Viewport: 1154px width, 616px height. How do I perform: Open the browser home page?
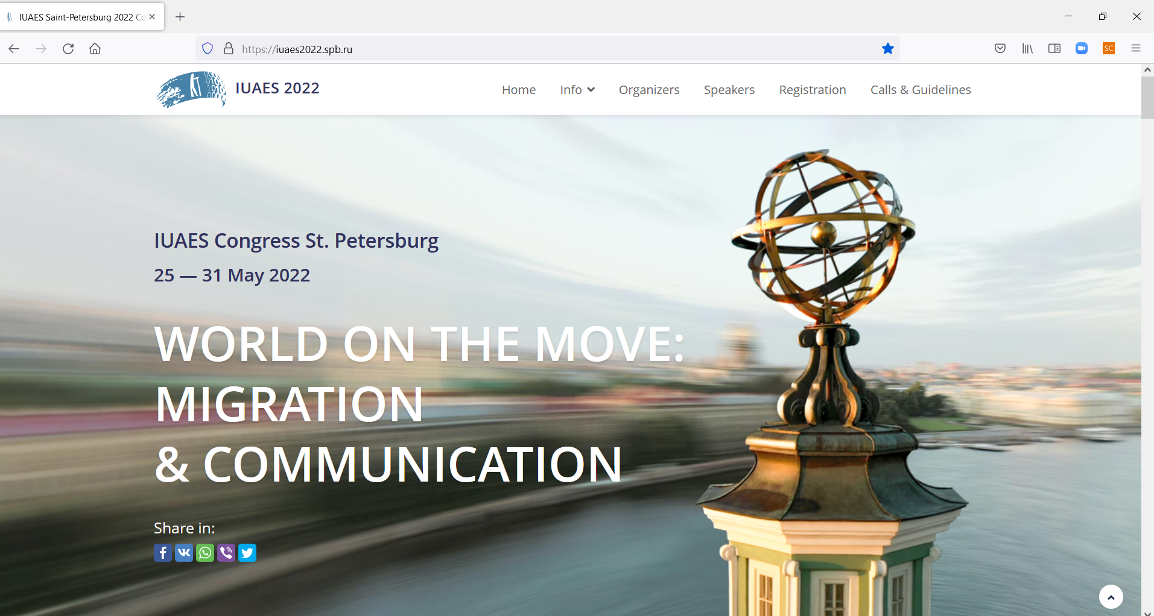click(x=95, y=49)
